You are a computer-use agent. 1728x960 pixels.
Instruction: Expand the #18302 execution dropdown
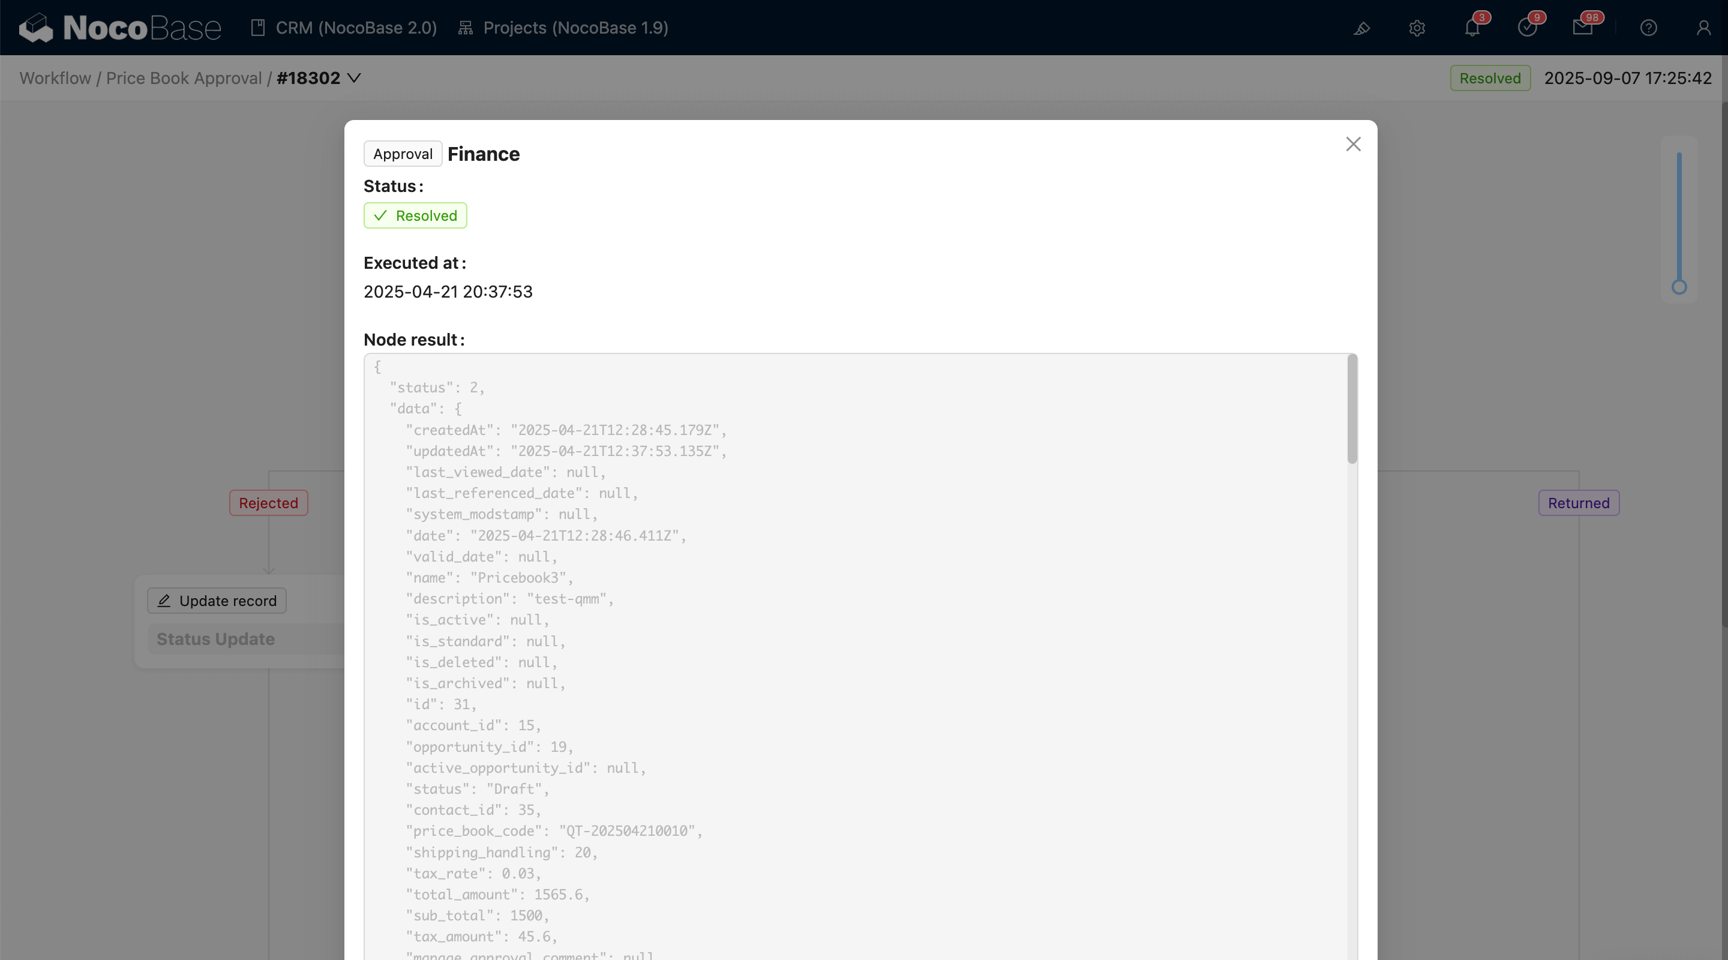[x=354, y=79]
